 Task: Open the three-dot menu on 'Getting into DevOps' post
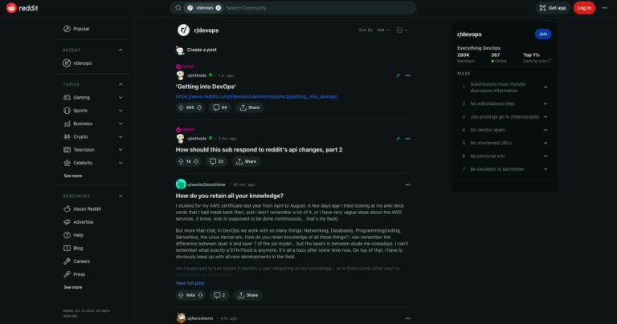point(407,75)
